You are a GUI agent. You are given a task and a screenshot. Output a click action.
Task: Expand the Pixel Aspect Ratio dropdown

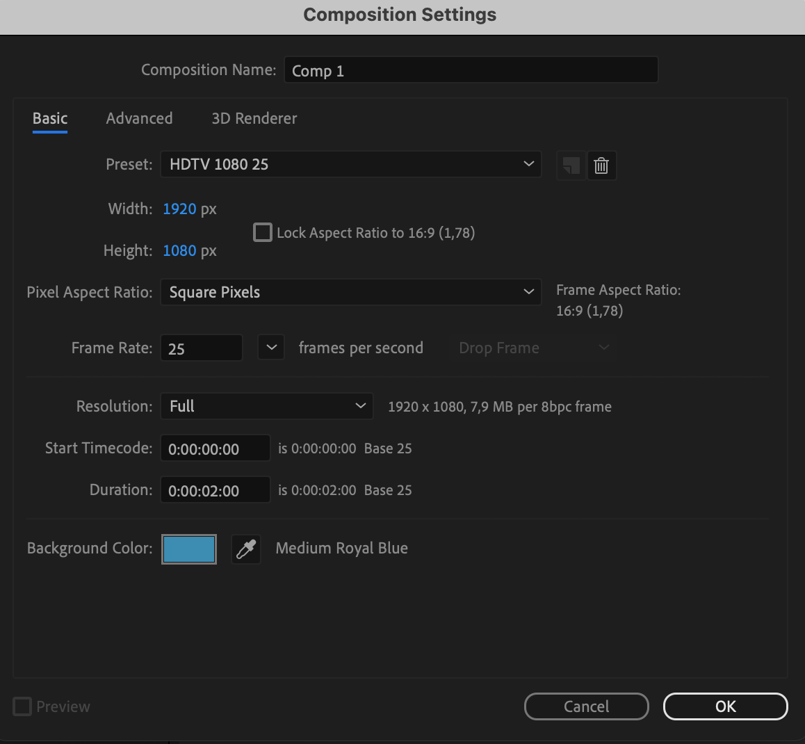(x=350, y=292)
